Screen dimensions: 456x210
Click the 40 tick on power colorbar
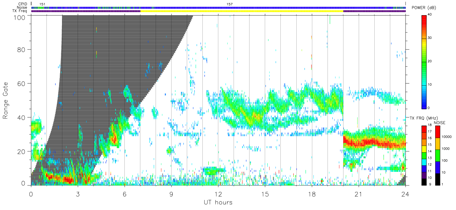coord(430,15)
